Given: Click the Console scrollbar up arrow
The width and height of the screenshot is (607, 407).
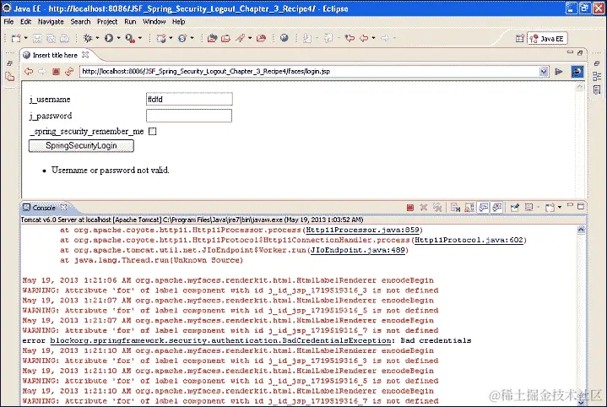Looking at the screenshot, I should [x=581, y=230].
